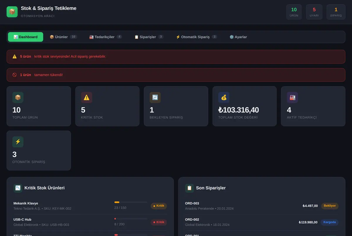Click the Kritik badge for USB-C Hub

[159, 222]
